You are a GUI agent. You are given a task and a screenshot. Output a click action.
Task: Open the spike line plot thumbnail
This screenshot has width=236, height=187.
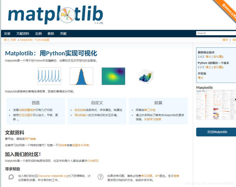coord(49,76)
